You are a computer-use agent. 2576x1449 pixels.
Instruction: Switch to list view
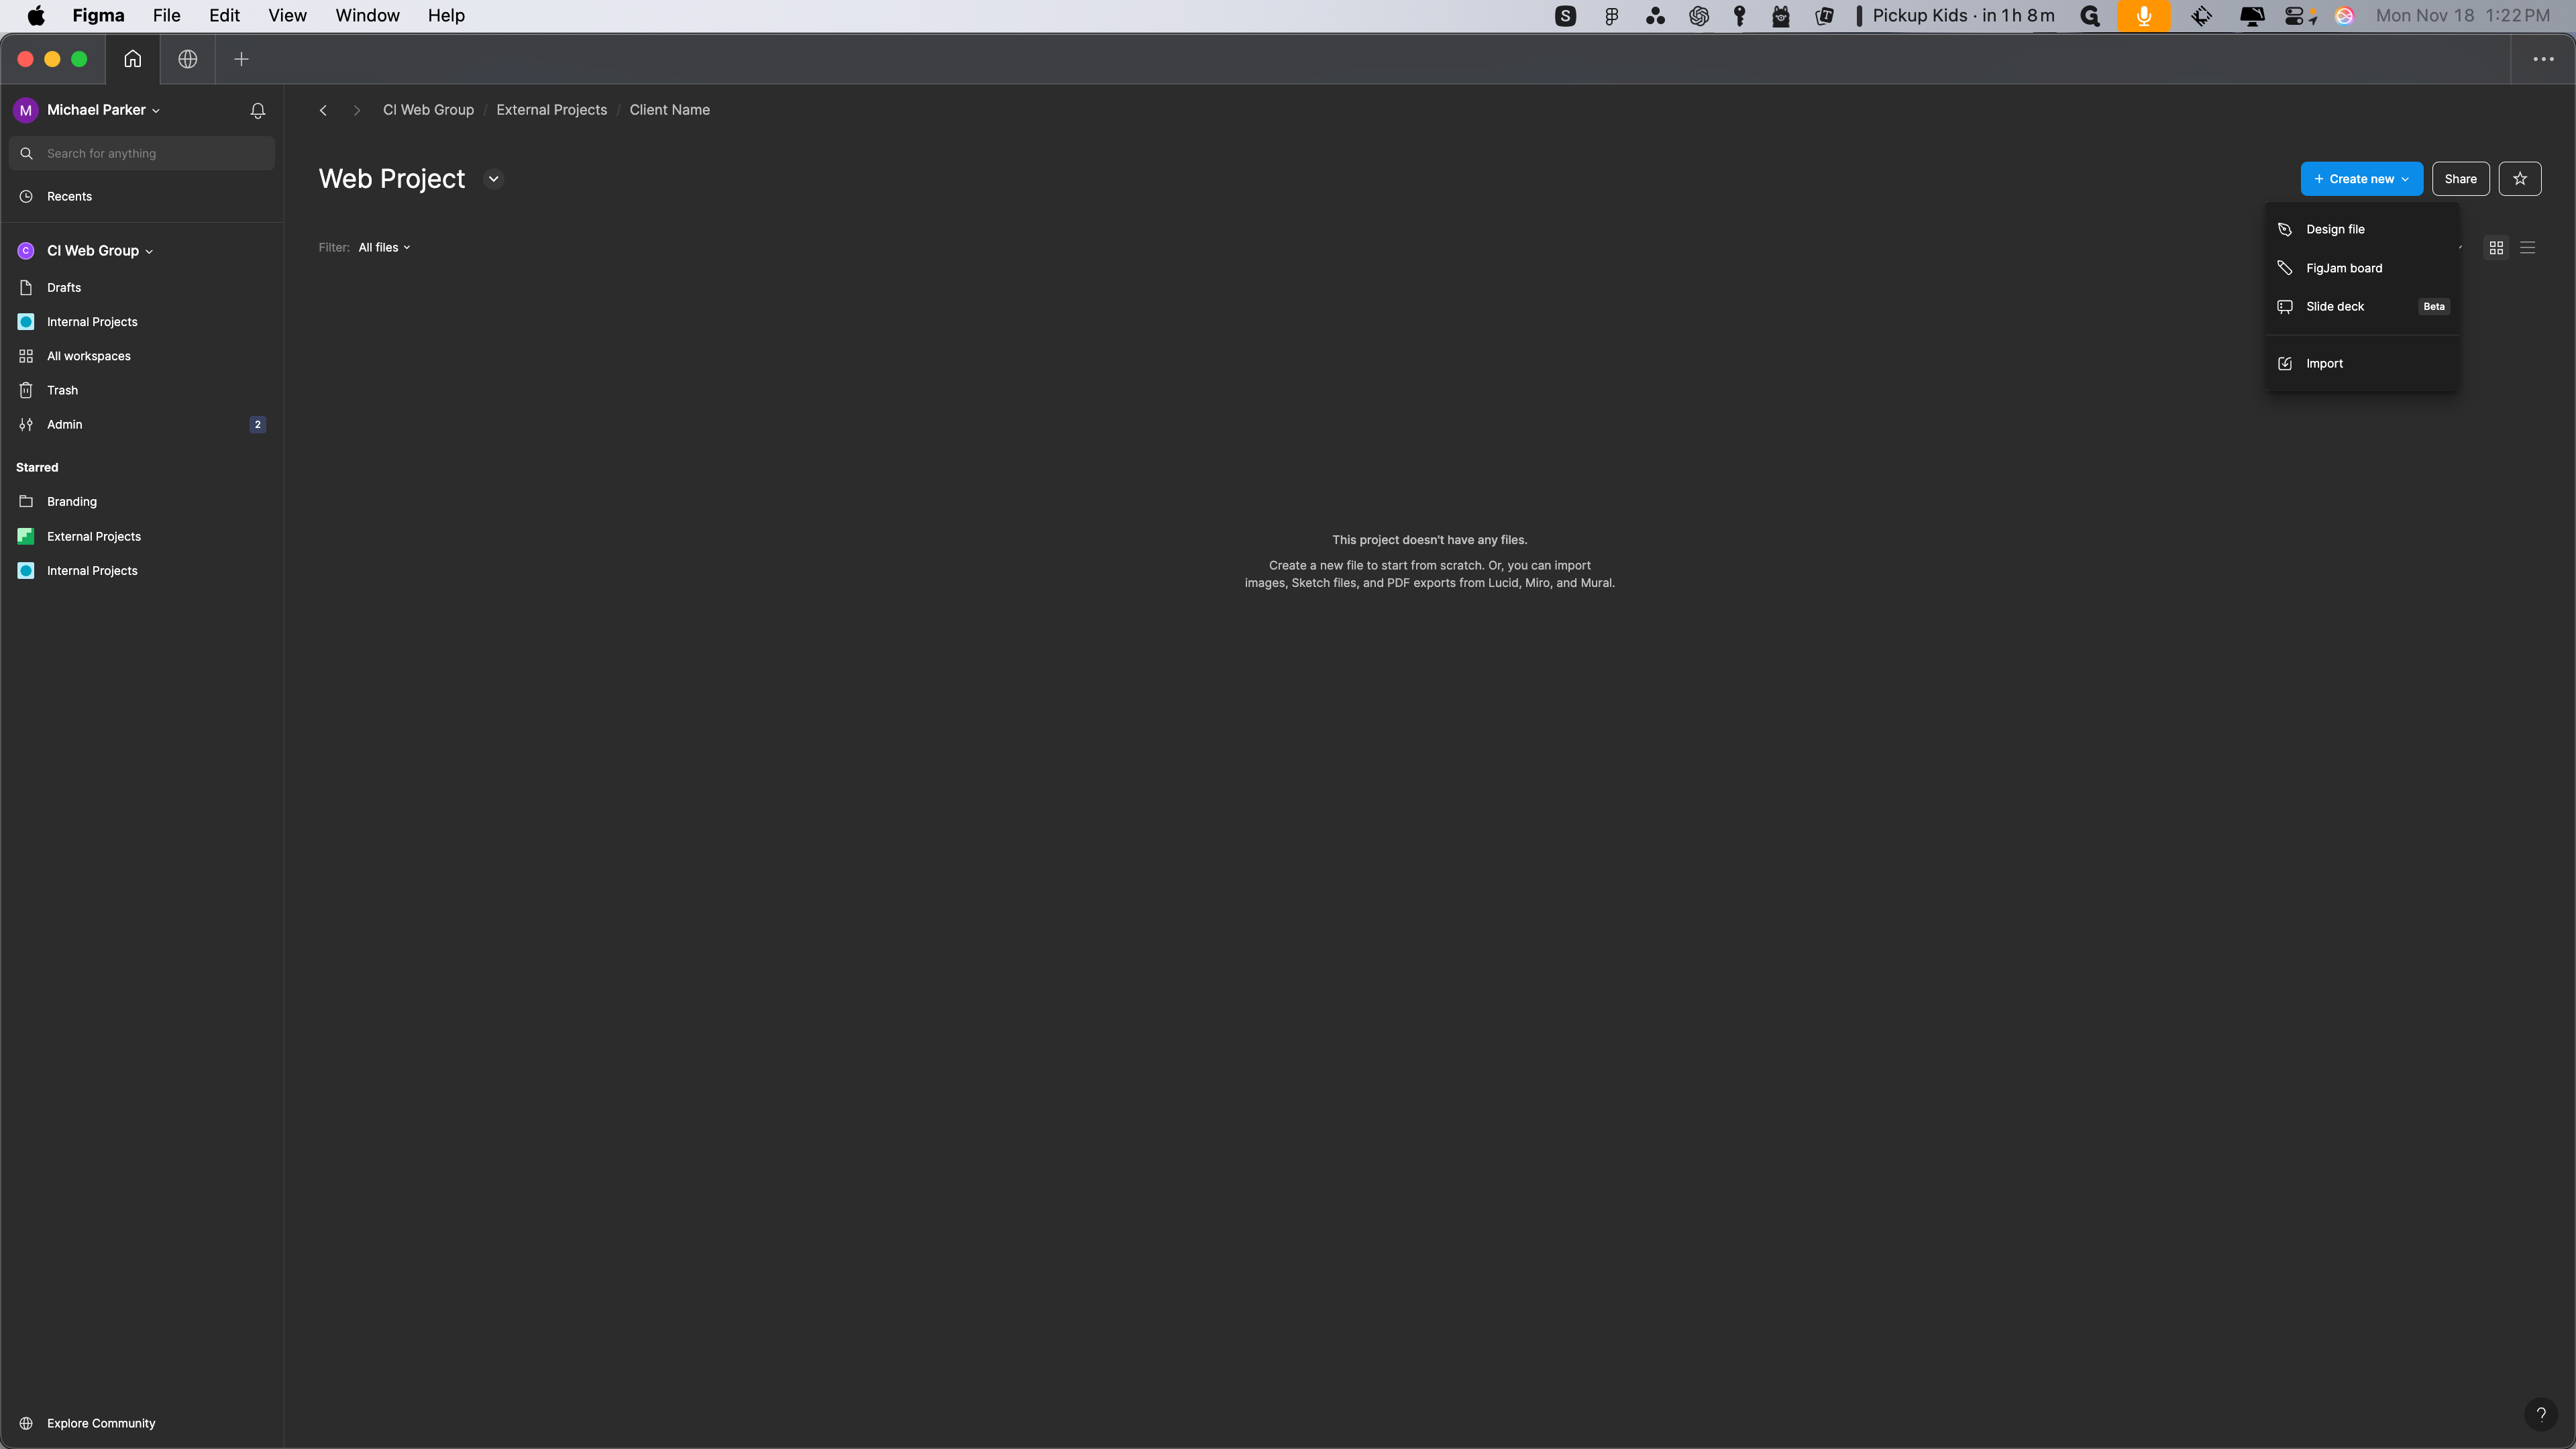click(x=2527, y=247)
